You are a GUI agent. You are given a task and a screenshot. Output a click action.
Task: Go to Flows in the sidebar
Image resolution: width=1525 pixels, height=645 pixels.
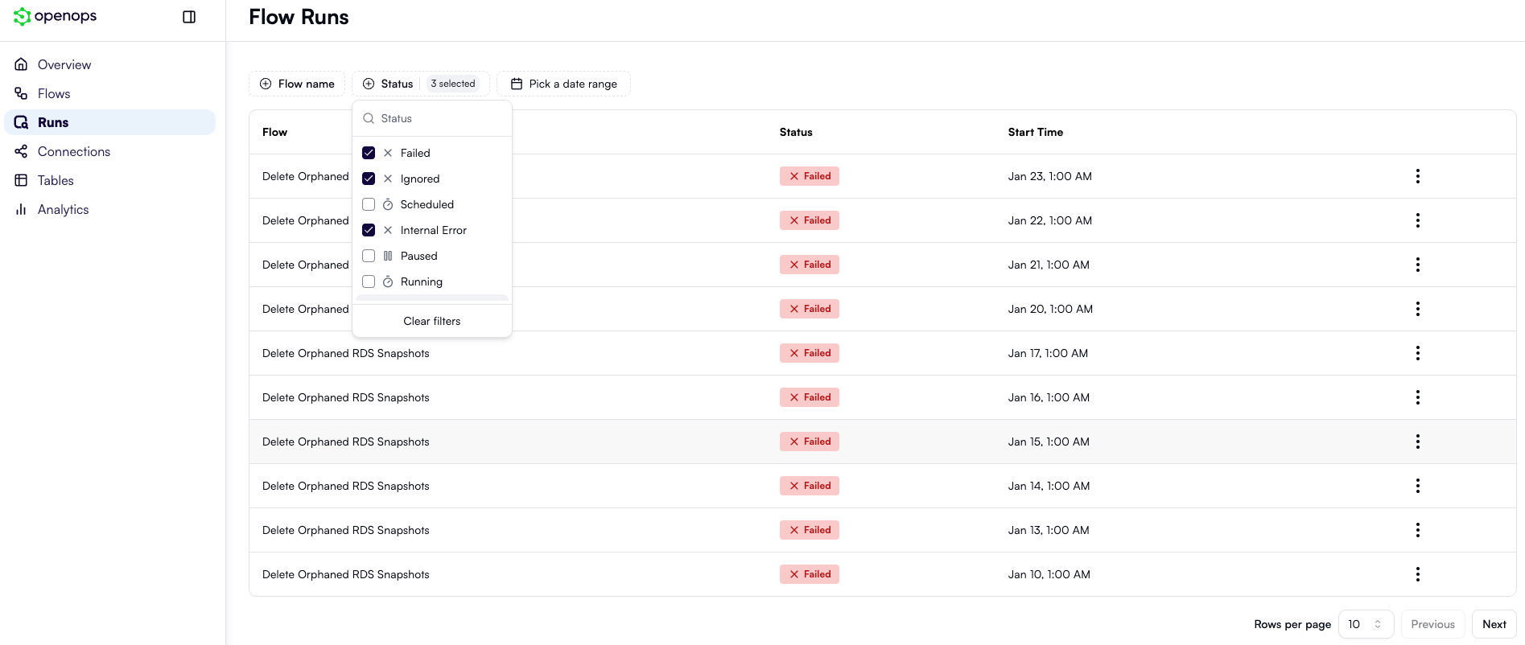[110, 93]
